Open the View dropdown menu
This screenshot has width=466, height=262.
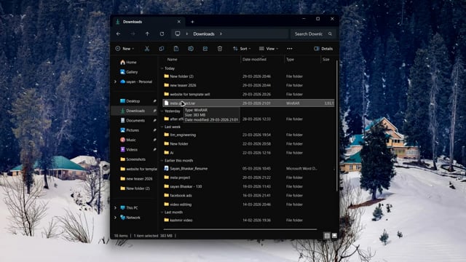pos(269,49)
